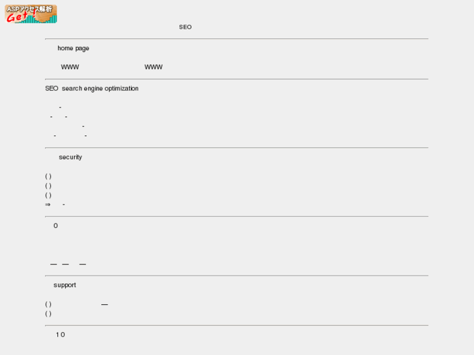
Task: Click second parentheses item under support
Action: (48, 314)
